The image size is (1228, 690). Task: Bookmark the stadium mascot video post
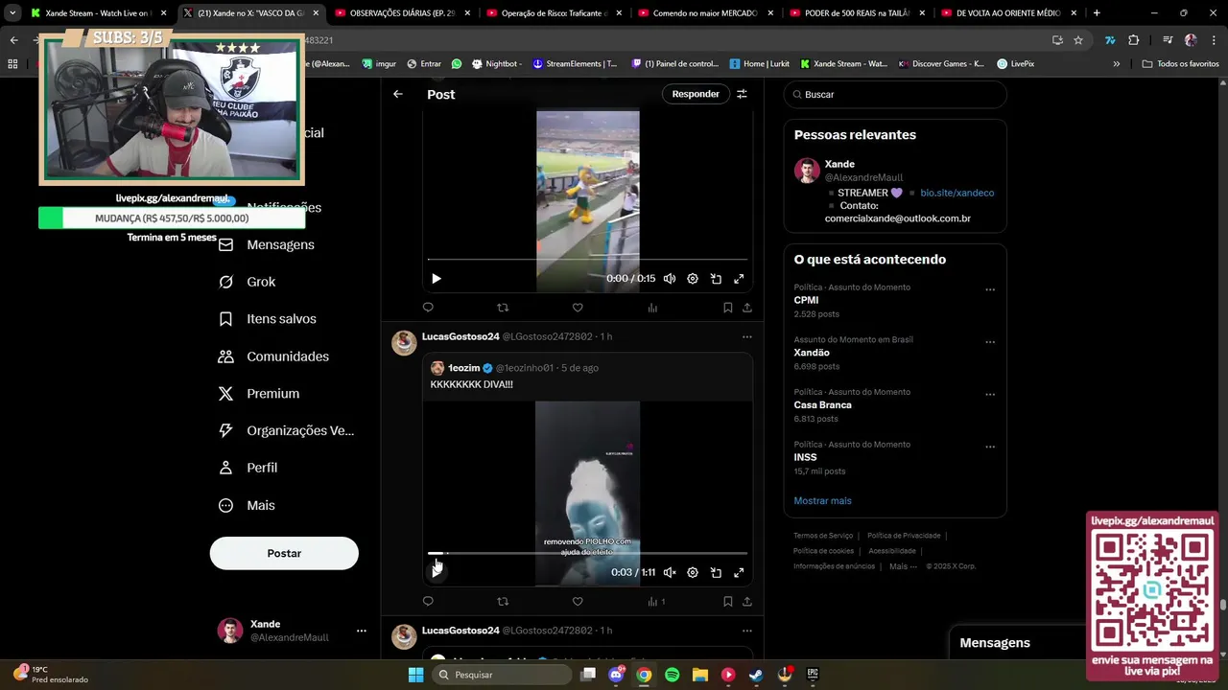(727, 308)
